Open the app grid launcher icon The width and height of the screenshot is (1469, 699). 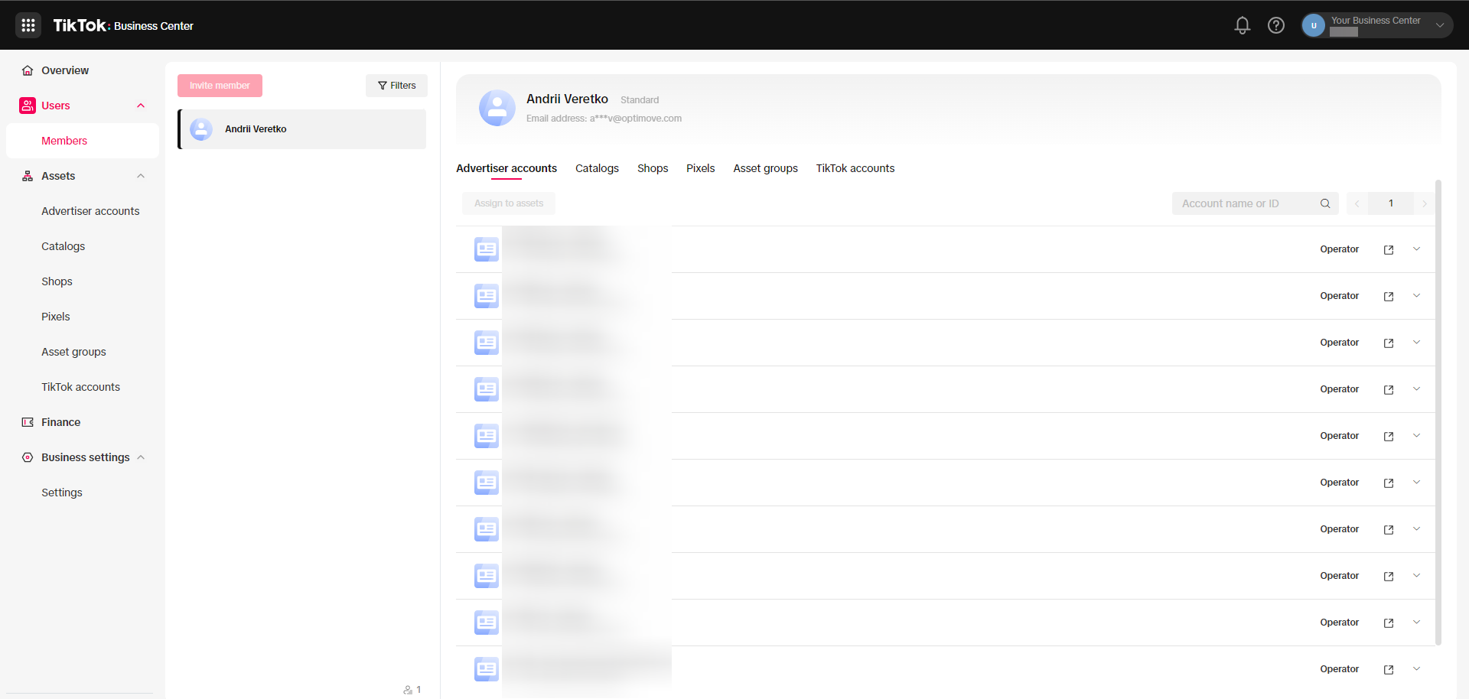(28, 25)
